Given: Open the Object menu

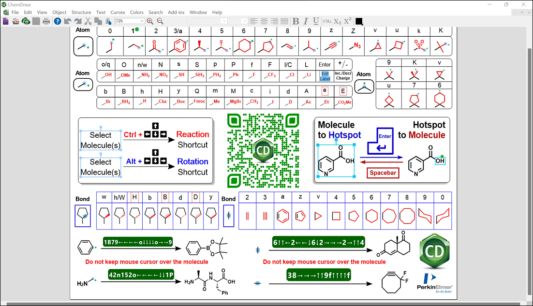Looking at the screenshot, I should pyautogui.click(x=59, y=12).
